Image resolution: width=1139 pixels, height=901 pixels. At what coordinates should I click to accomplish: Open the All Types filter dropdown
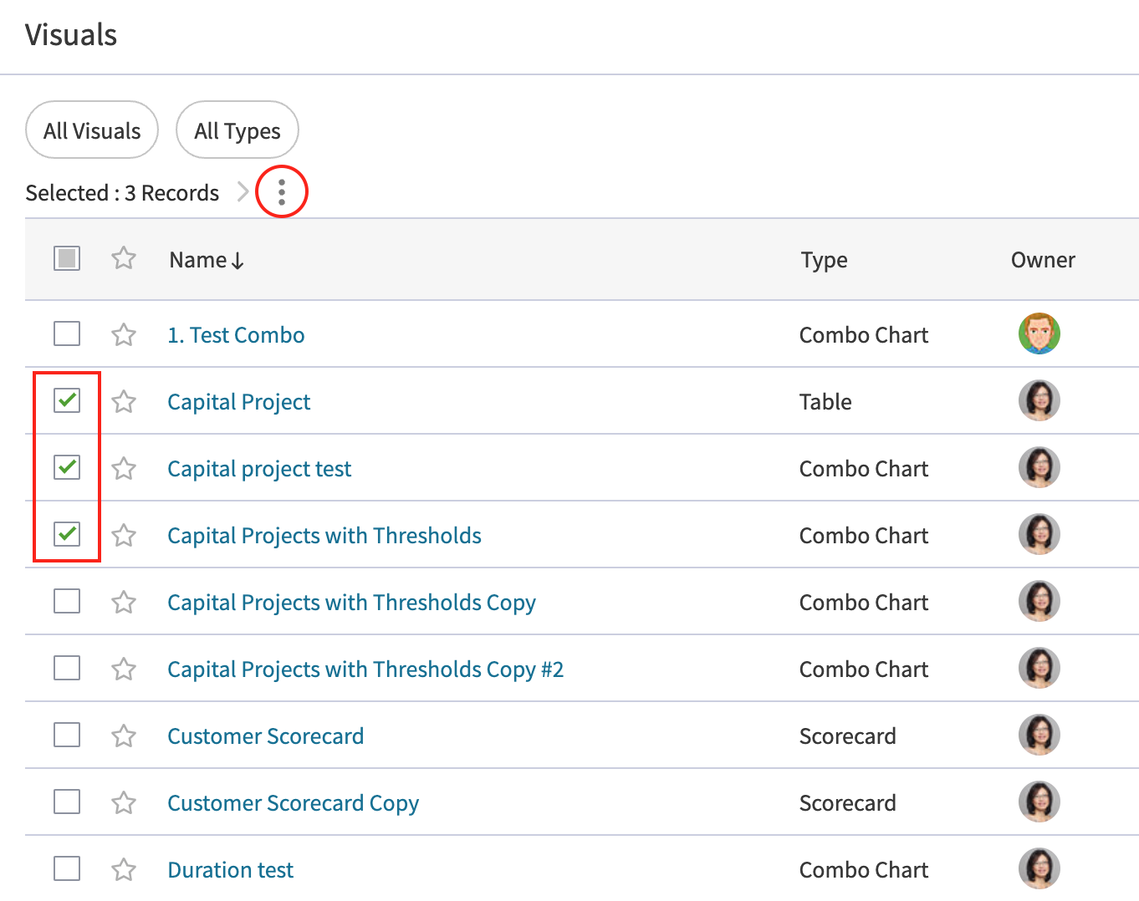tap(237, 130)
